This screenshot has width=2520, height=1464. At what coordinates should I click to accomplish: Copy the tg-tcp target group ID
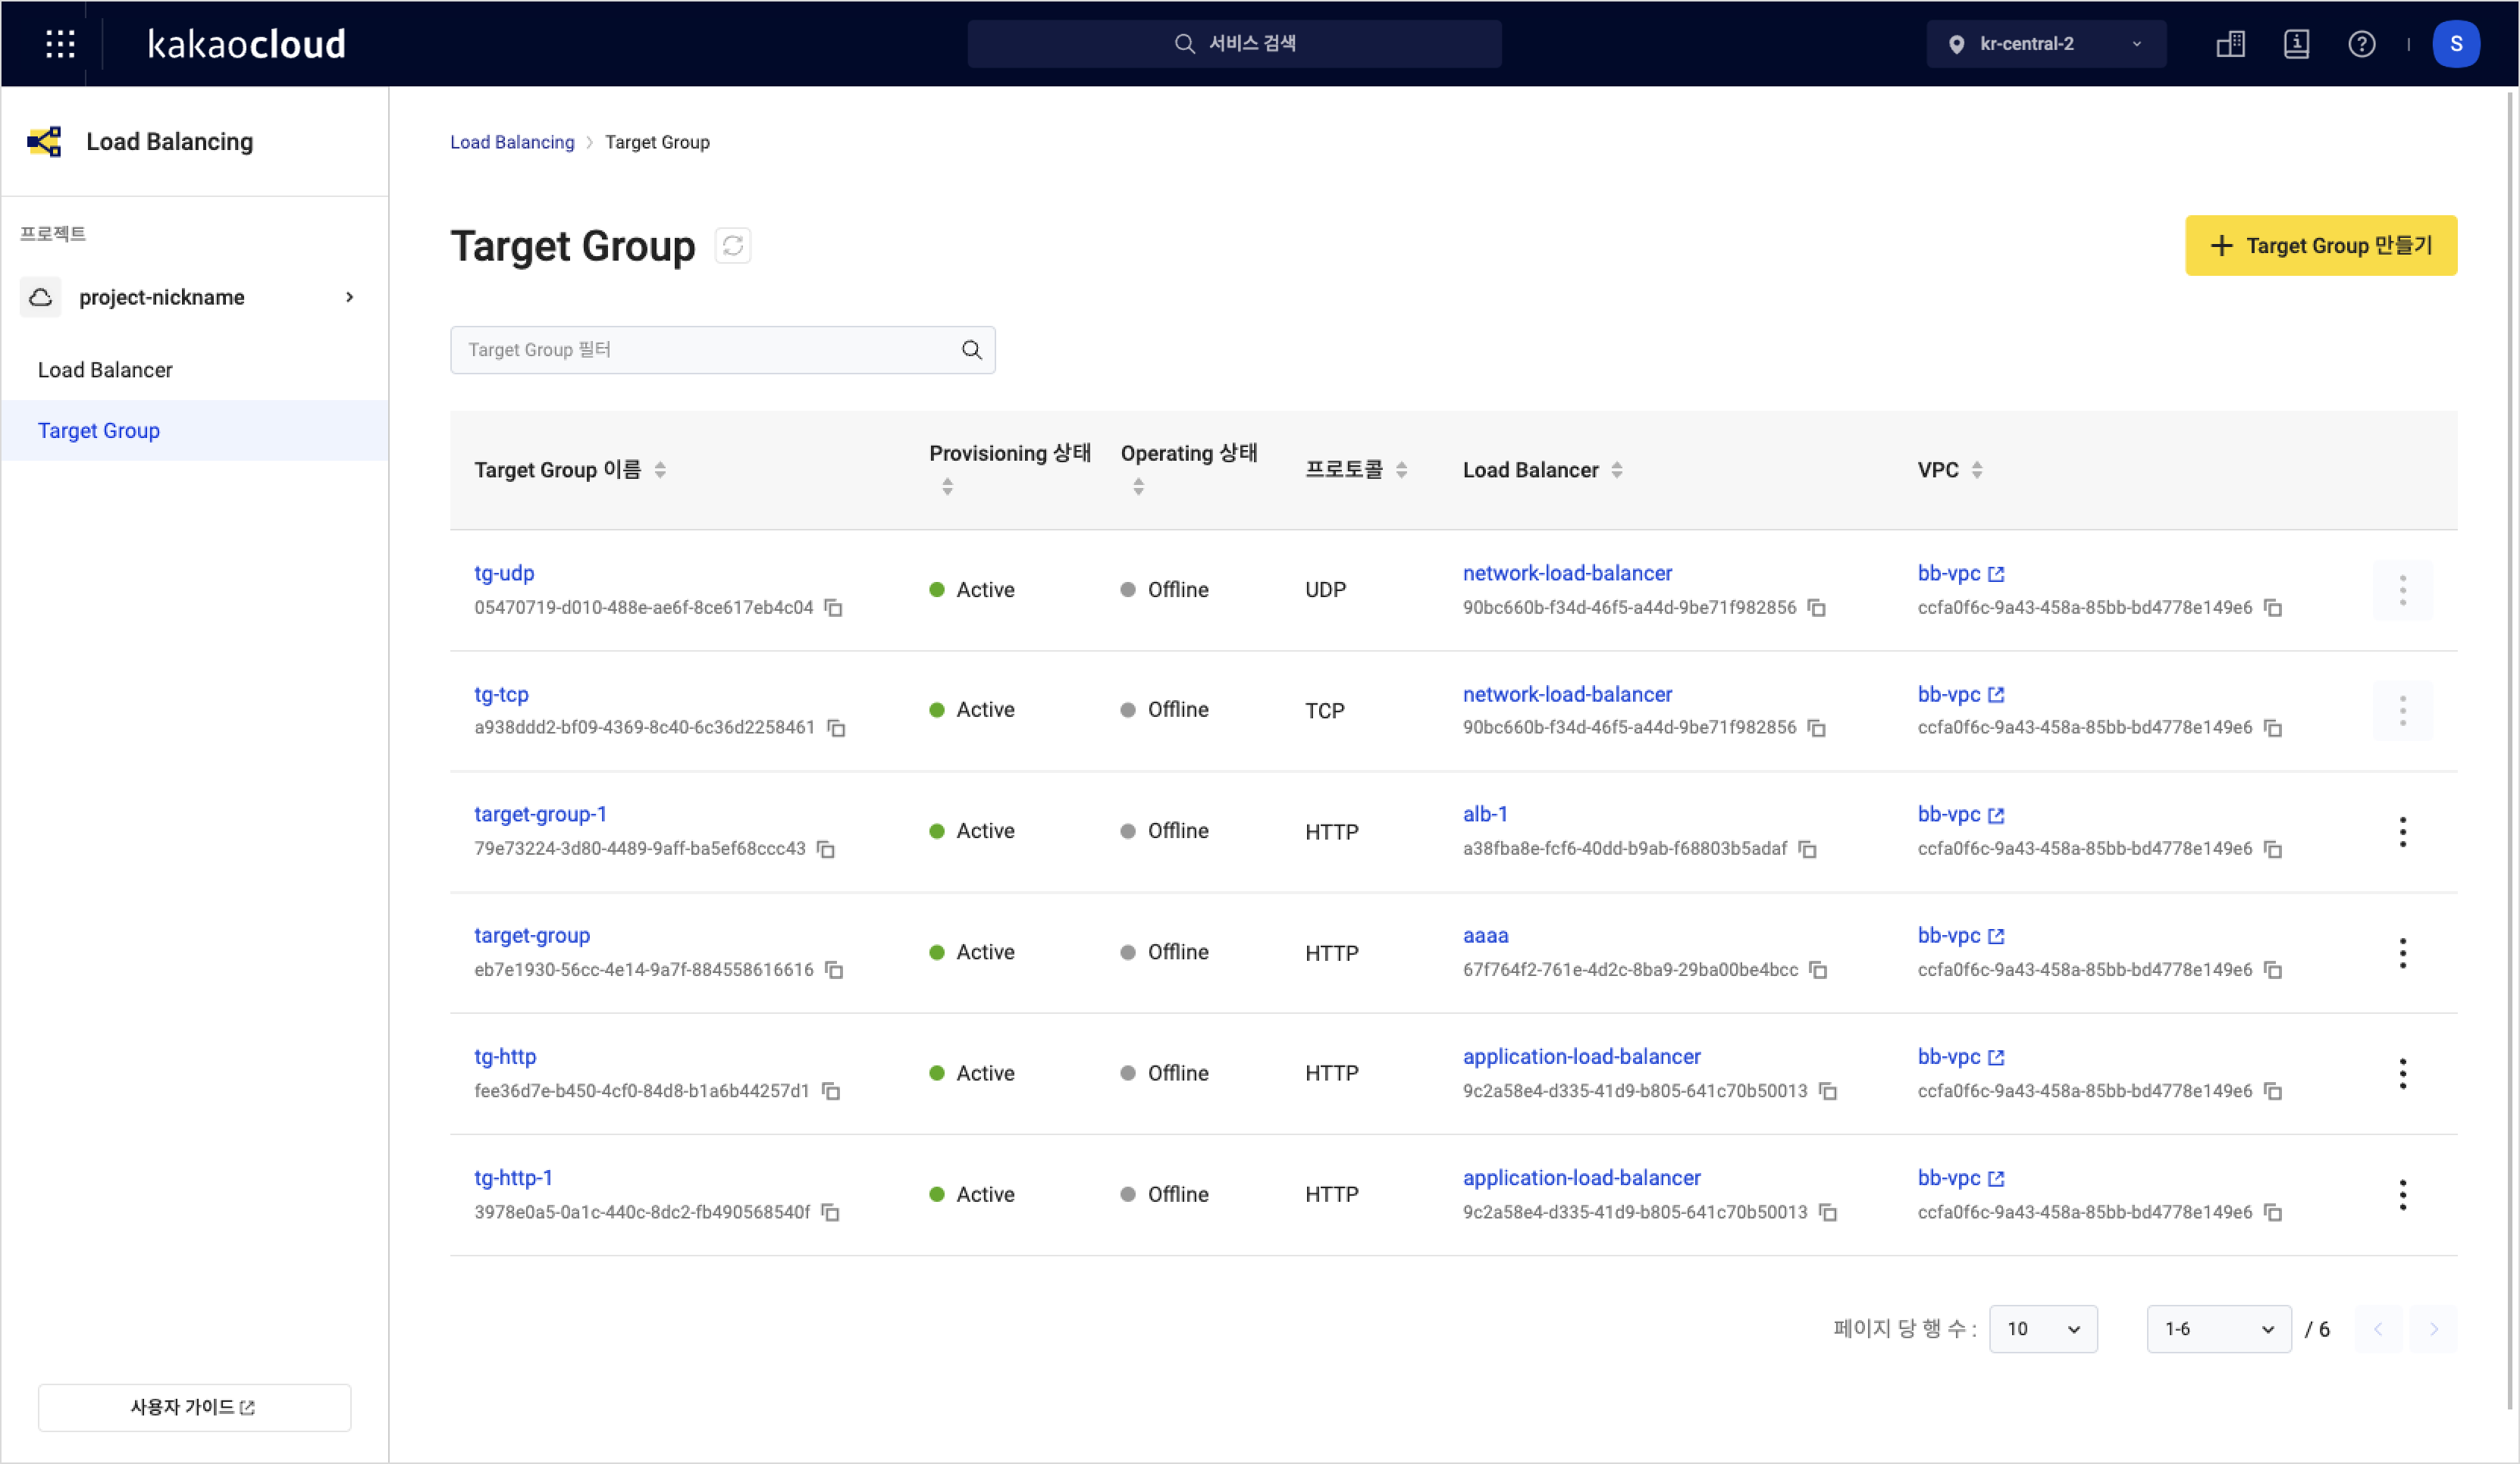[836, 727]
